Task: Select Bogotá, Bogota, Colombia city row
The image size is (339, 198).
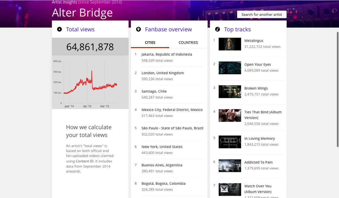Action: click(169, 186)
